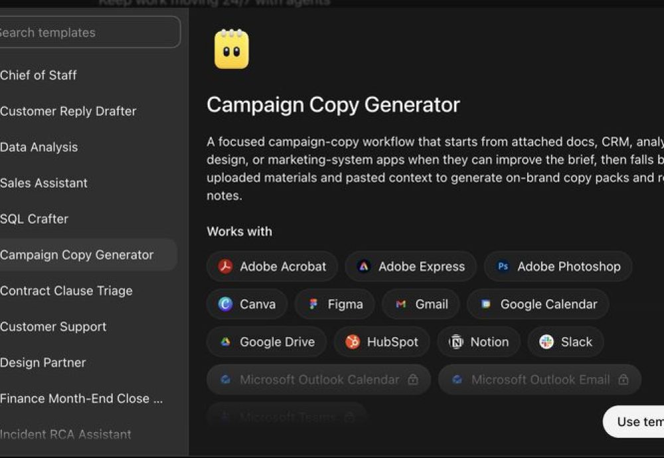664x458 pixels.
Task: Click the HubSpot sprocket icon
Action: tap(353, 342)
